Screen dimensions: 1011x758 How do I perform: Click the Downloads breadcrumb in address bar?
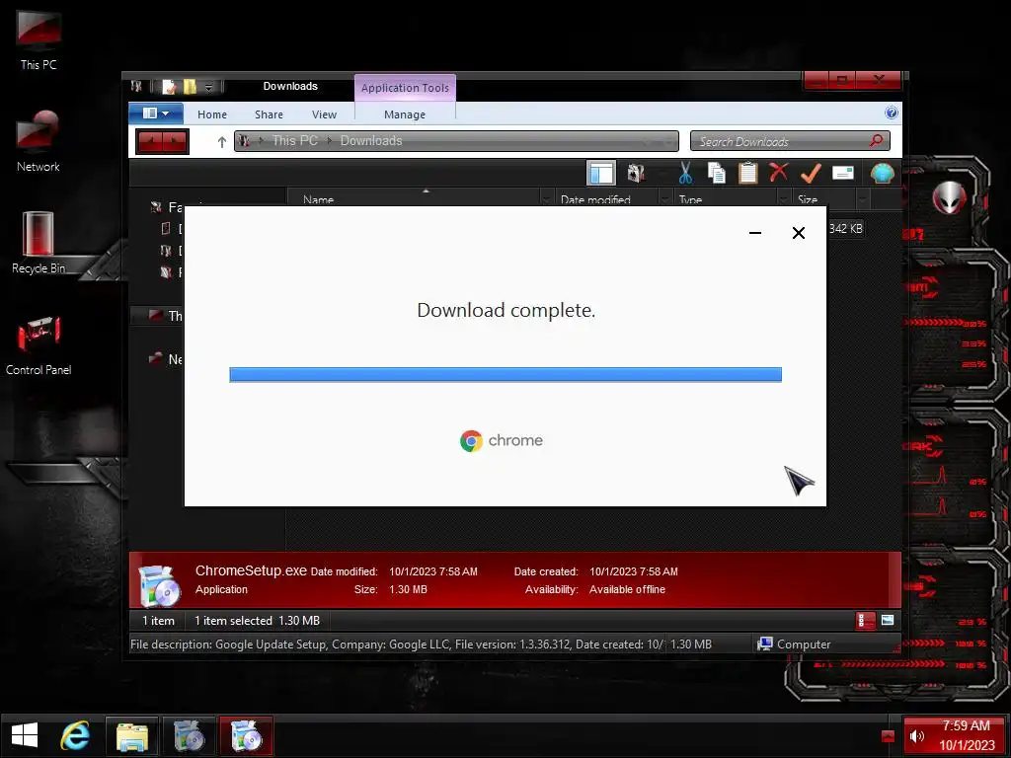(371, 140)
